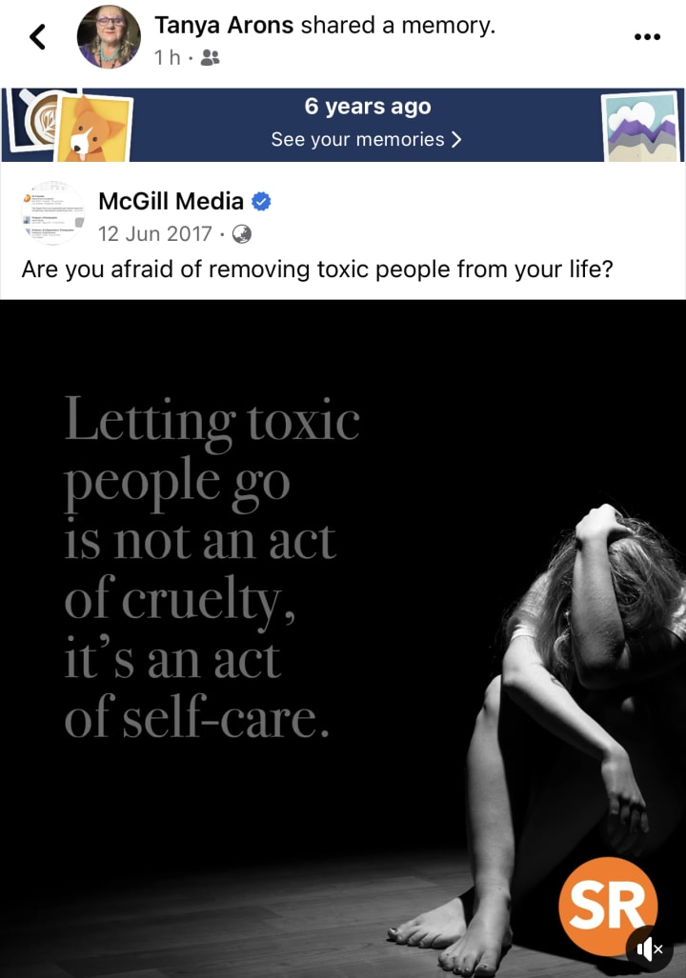Unmute the video sound icon
Viewport: 686px width, 978px height.
coord(649,949)
